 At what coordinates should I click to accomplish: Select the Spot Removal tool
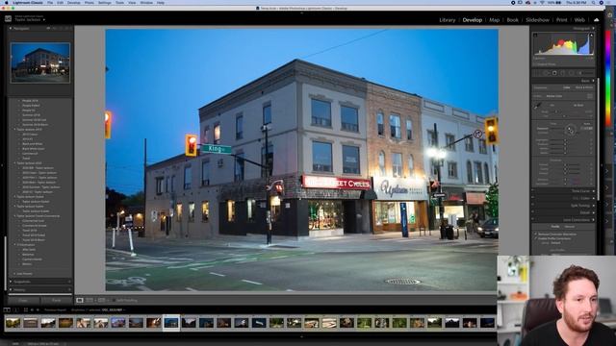(546, 73)
